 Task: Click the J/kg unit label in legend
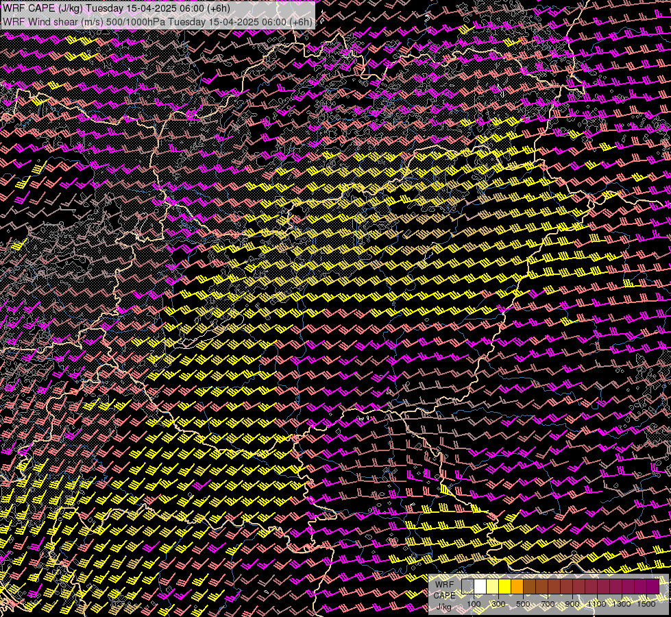[443, 607]
